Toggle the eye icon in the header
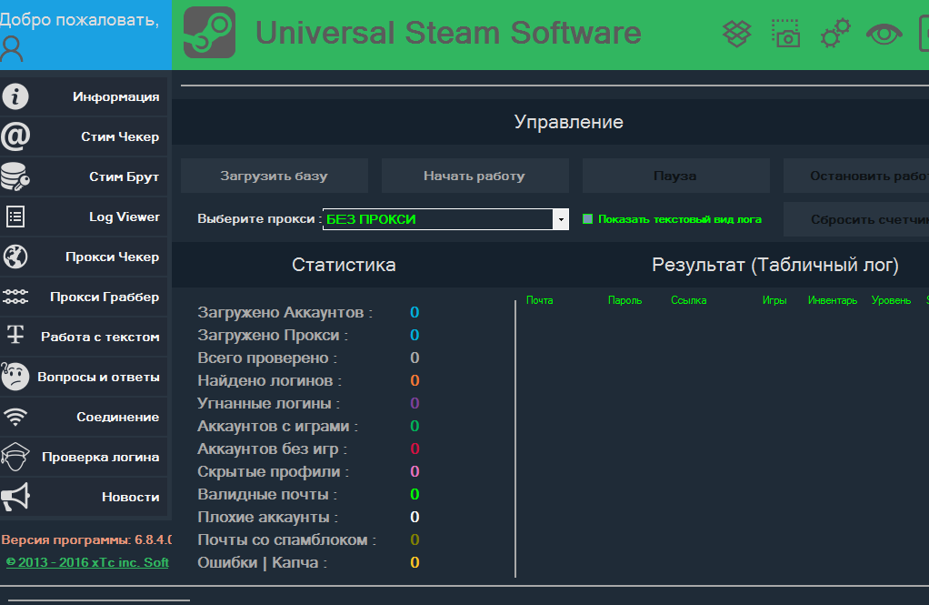This screenshot has height=605, width=929. 884,34
